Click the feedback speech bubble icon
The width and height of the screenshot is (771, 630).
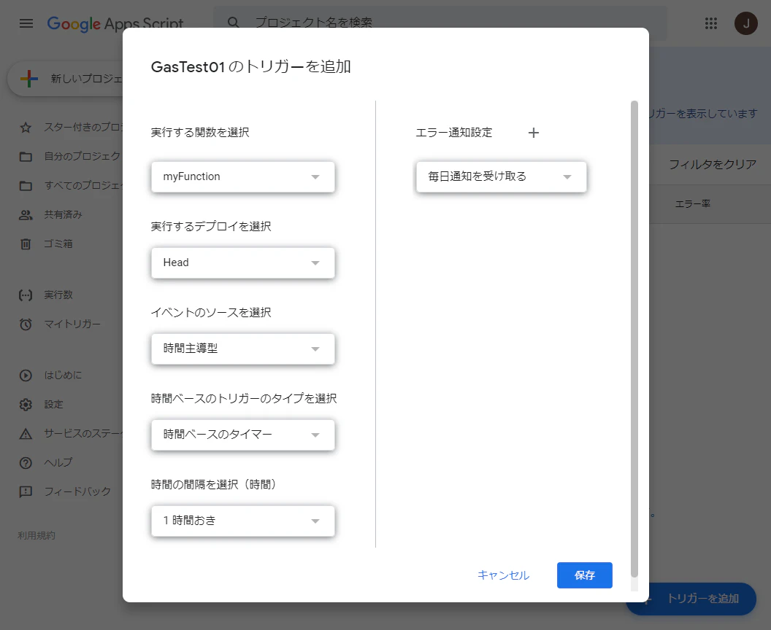tap(26, 491)
